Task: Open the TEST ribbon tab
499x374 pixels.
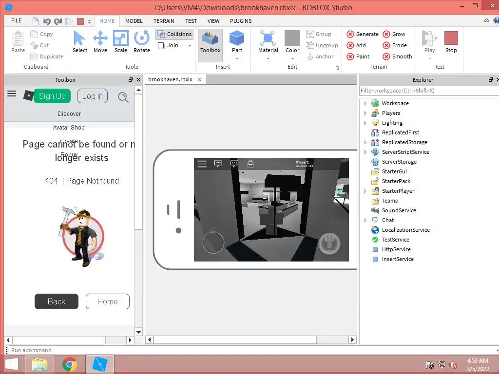Action: [x=191, y=21]
